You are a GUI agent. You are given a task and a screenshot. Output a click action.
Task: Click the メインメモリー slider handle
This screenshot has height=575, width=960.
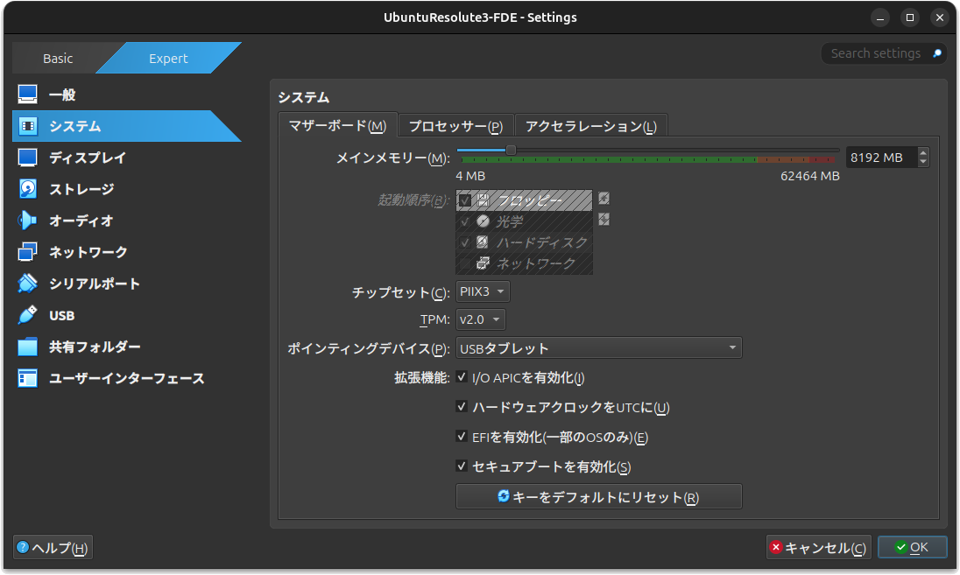511,151
